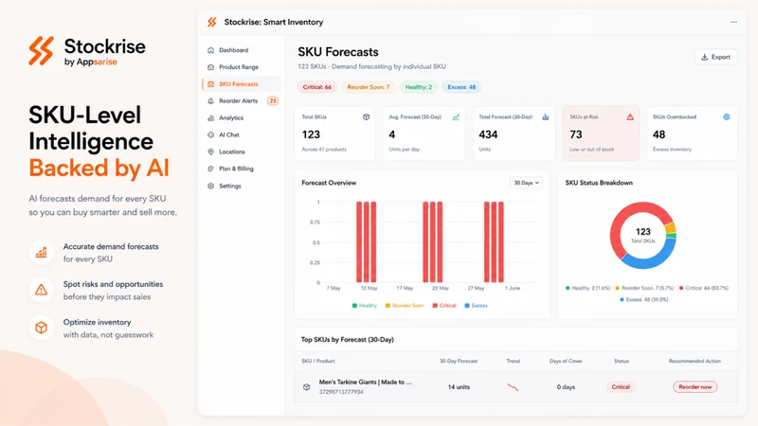Click bar chart icon on Total Forecast card
Screen dimensions: 758x426
click(546, 116)
